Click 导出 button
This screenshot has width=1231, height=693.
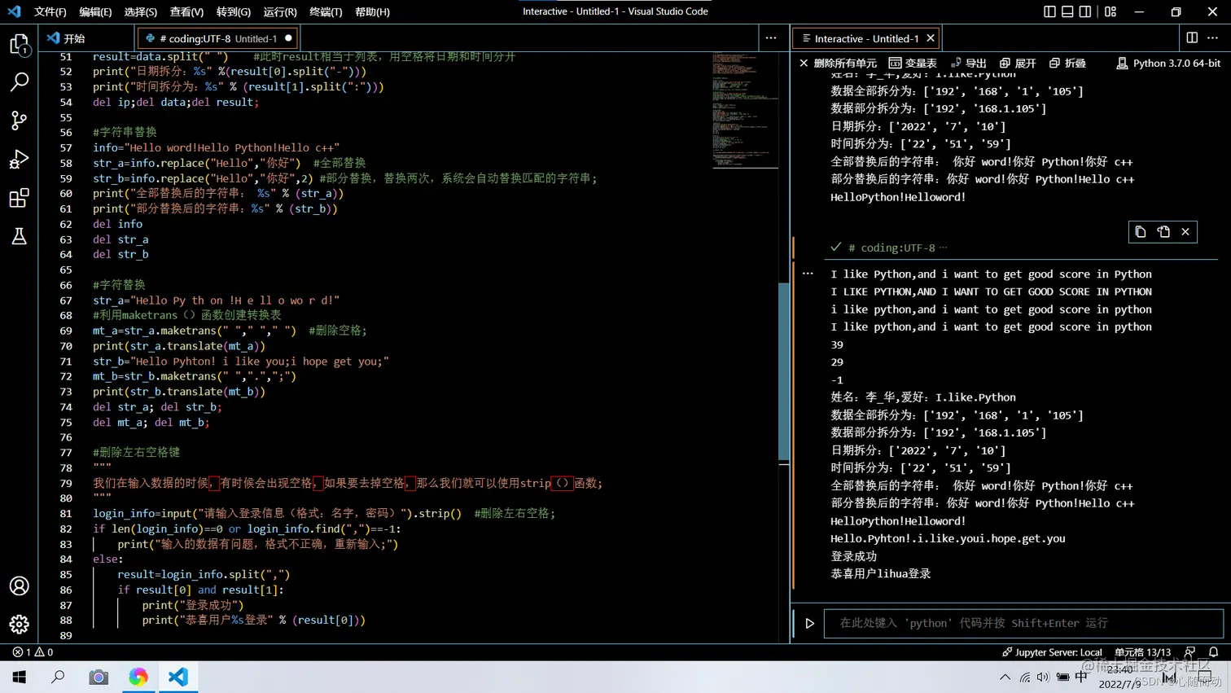pyautogui.click(x=968, y=63)
